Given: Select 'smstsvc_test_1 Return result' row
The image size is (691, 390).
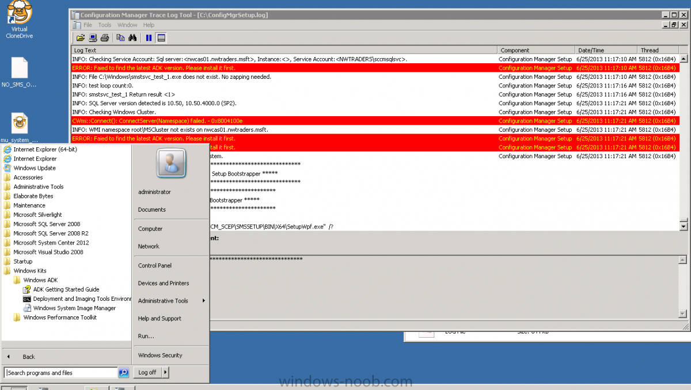Looking at the screenshot, I should point(375,94).
